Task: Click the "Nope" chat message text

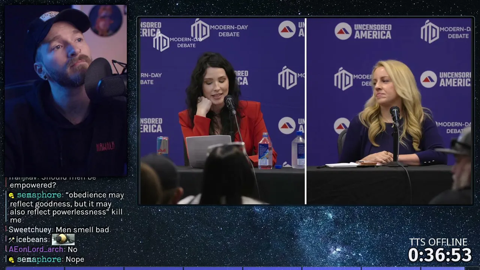Action: [75, 259]
